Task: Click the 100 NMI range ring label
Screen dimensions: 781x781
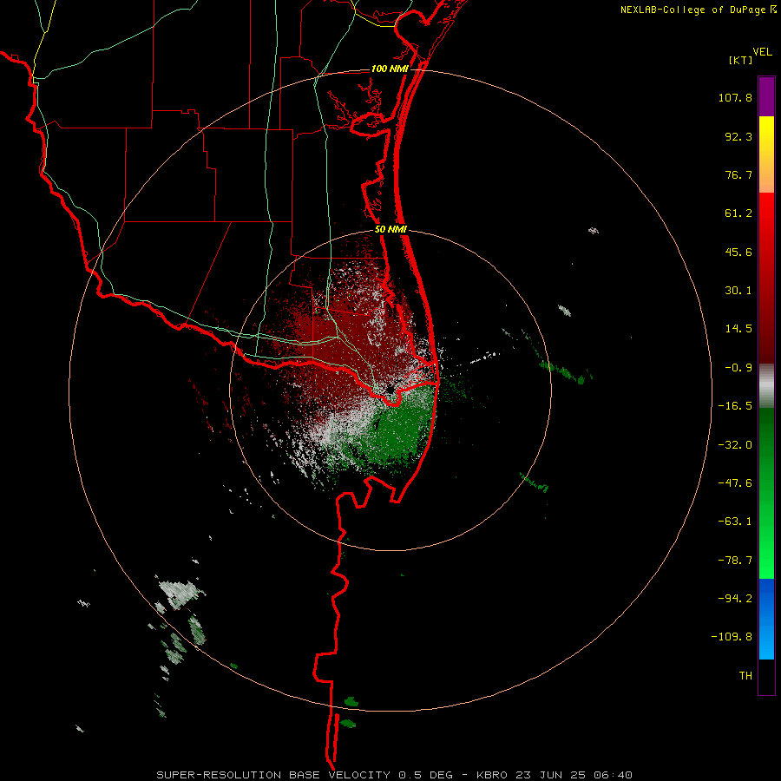Action: (x=390, y=69)
